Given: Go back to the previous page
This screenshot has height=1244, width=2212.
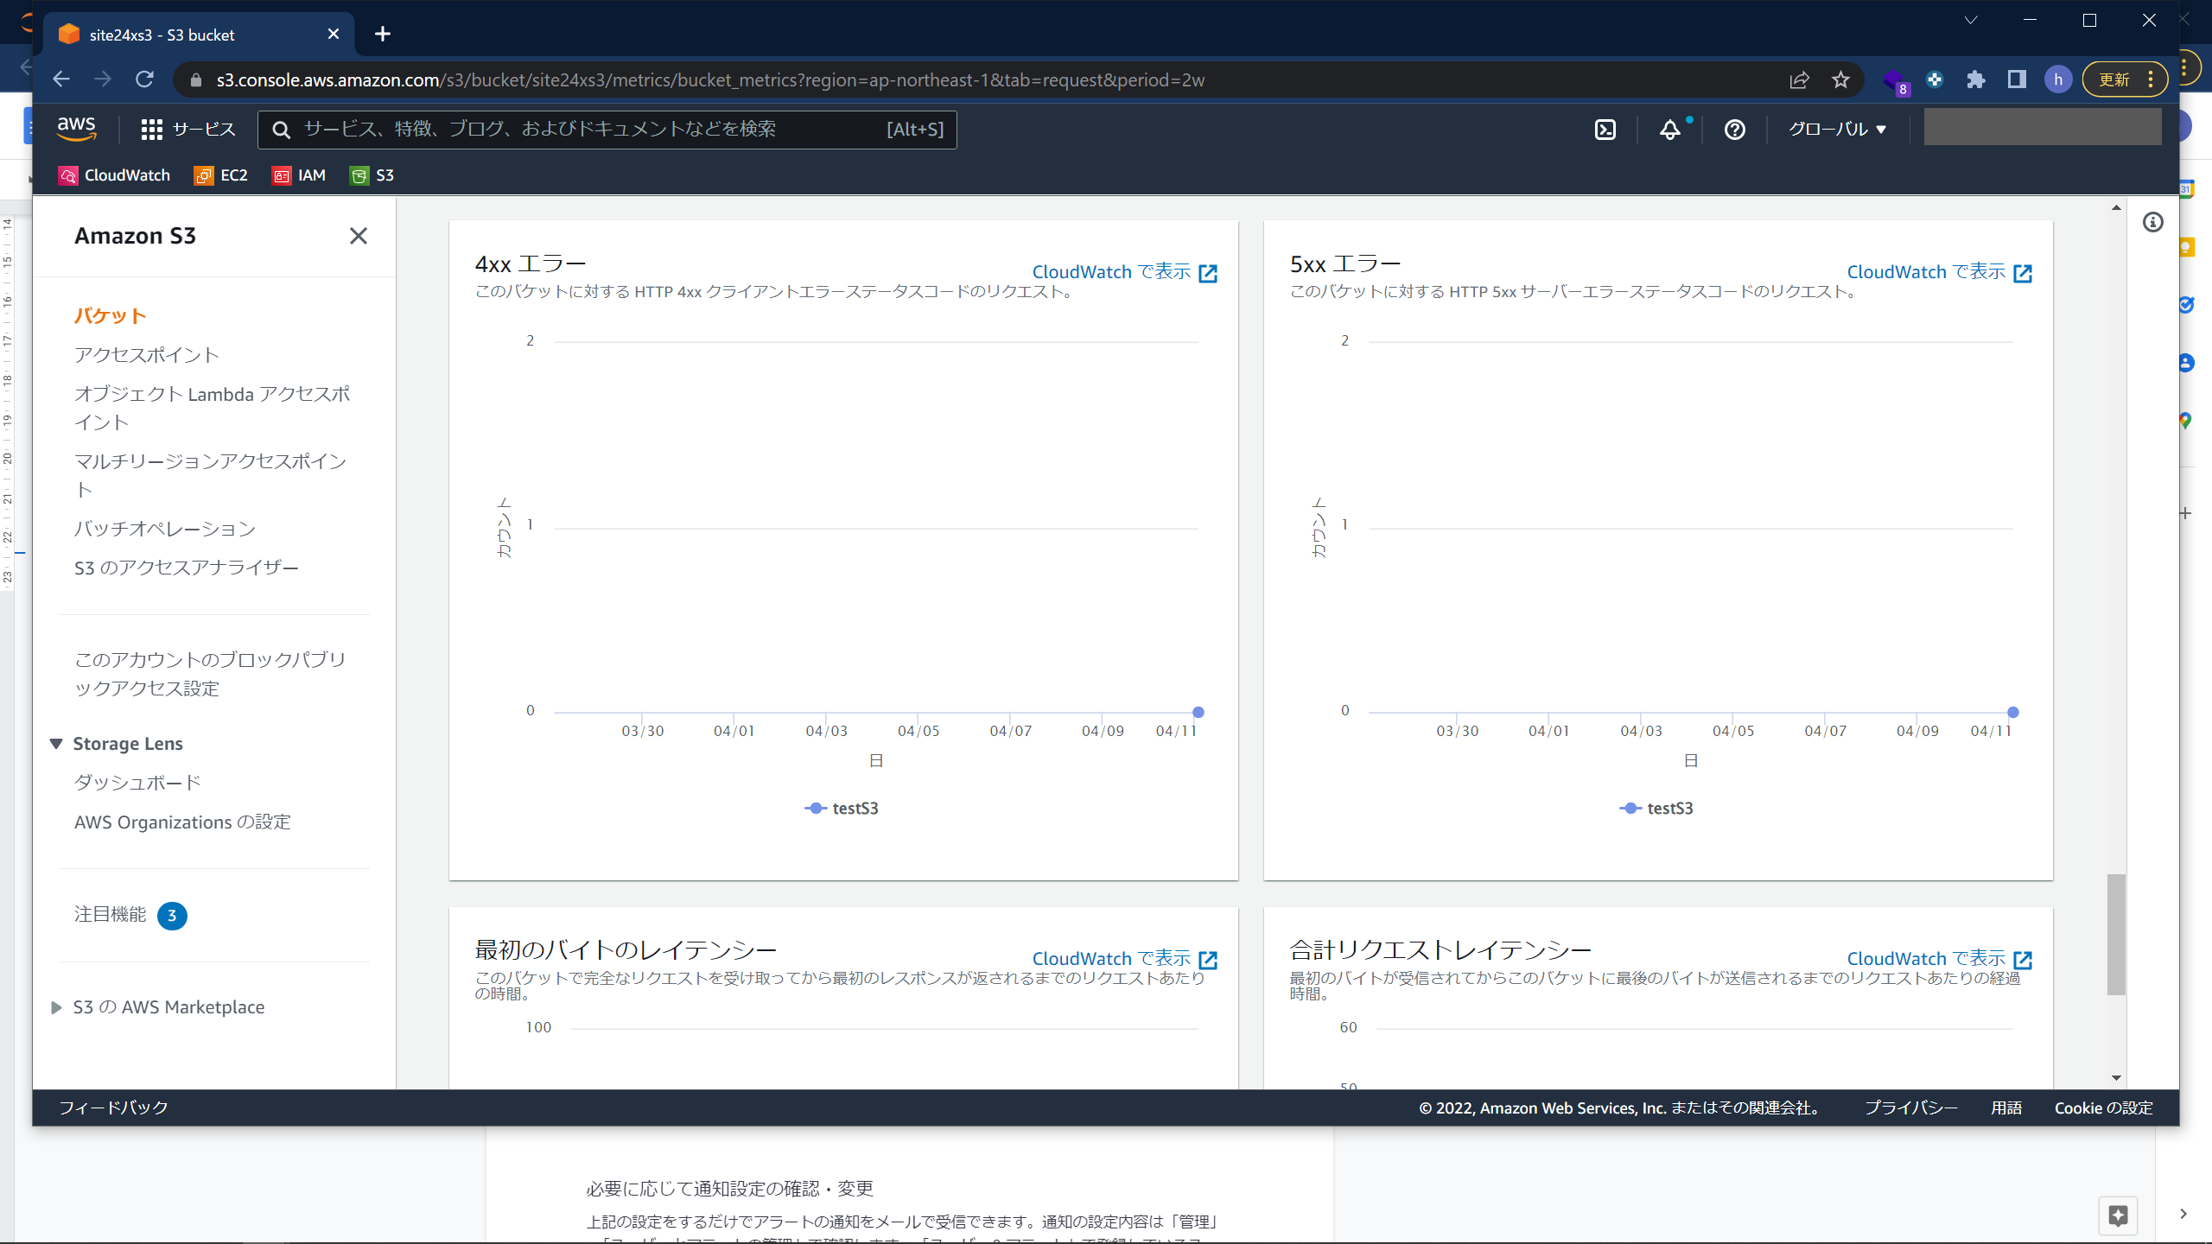Looking at the screenshot, I should (61, 79).
